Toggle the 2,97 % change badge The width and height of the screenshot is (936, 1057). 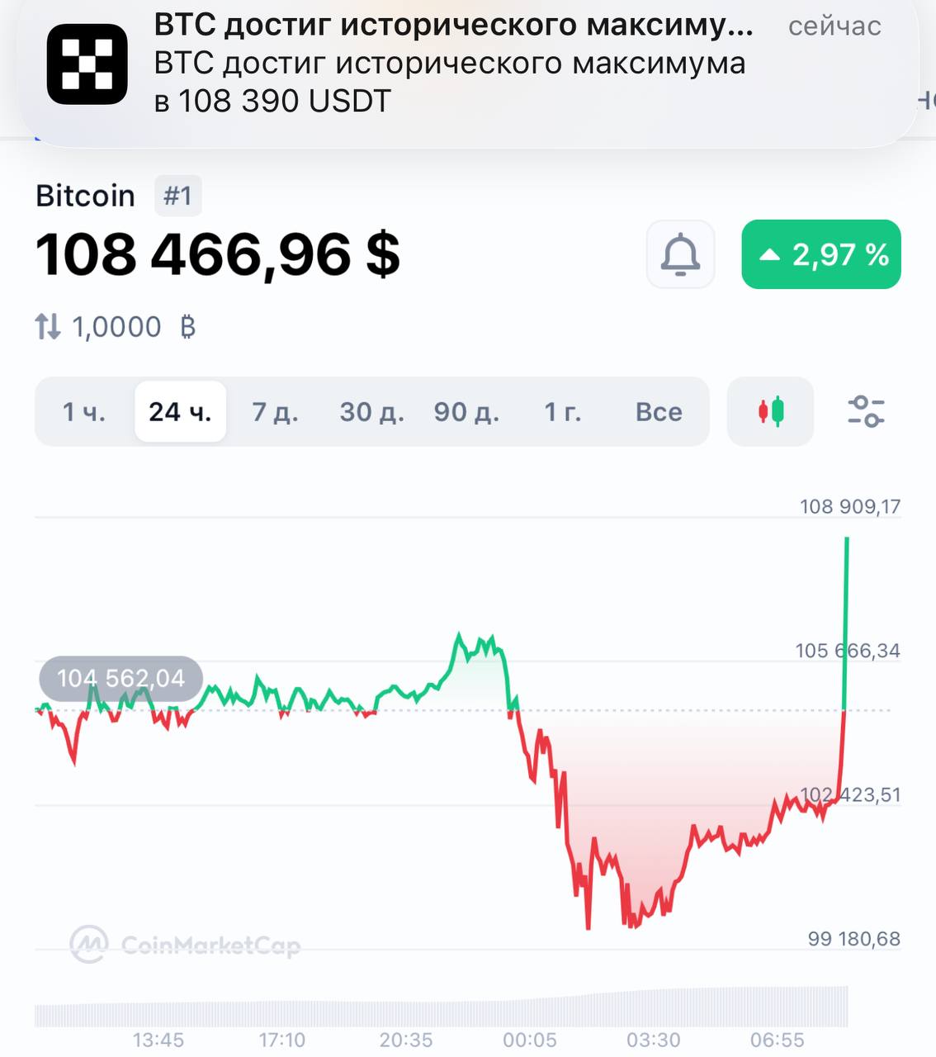click(821, 254)
